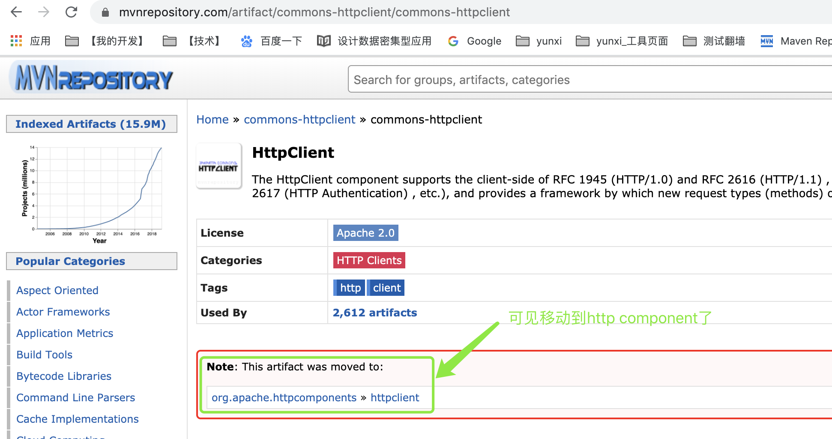Screen dimensions: 832x439
Task: Open the 测试翻墙 bookmark folder
Action: click(x=714, y=41)
